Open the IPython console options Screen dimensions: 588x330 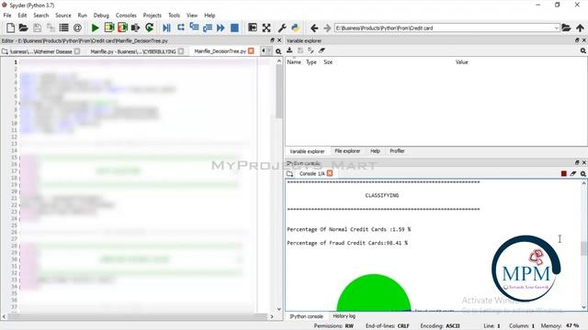582,173
